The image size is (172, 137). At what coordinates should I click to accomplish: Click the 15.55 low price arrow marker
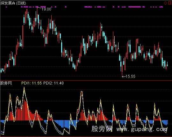click(x=129, y=76)
